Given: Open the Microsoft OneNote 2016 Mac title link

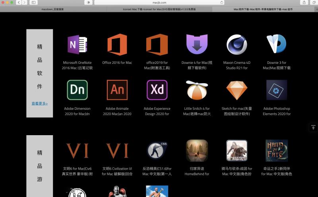Looking at the screenshot, I should 77,65.
